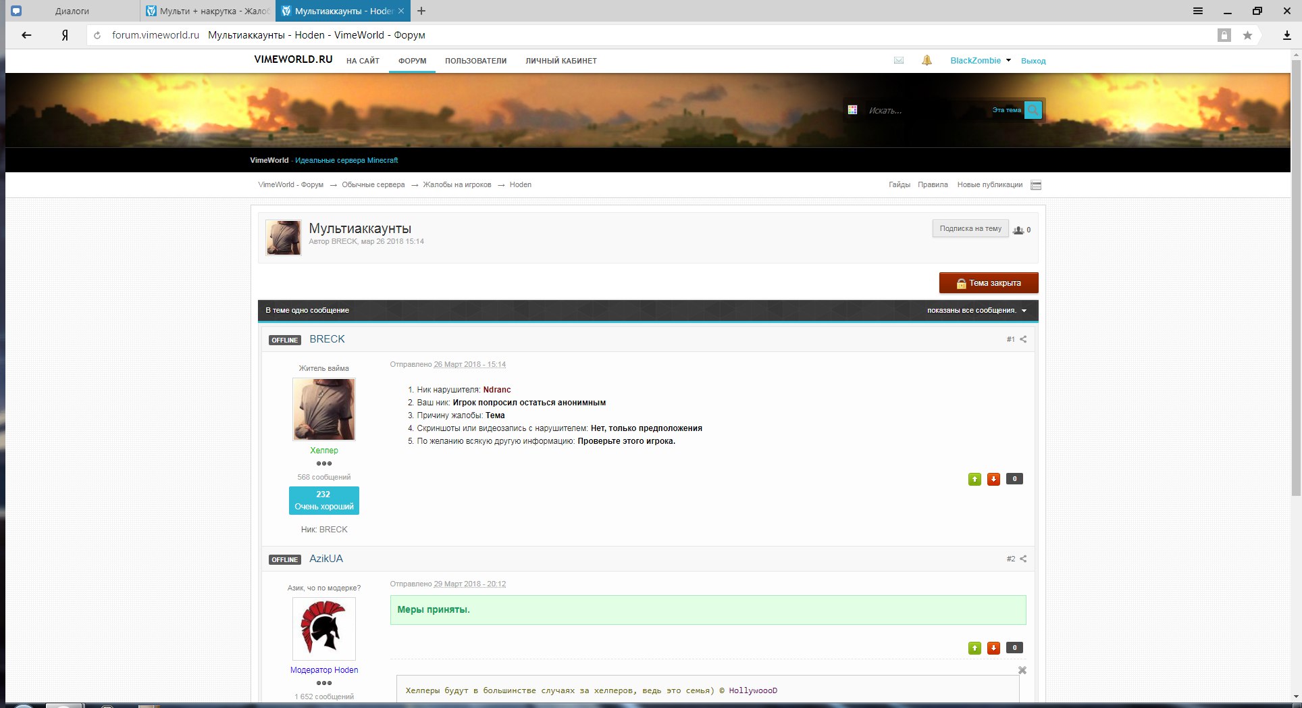This screenshot has height=708, width=1302.
Task: Close AzikUA signature with X icon
Action: pos(1022,670)
